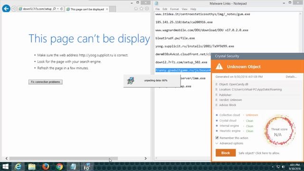
Task: Open the Windows Start button
Action: (x=5, y=167)
